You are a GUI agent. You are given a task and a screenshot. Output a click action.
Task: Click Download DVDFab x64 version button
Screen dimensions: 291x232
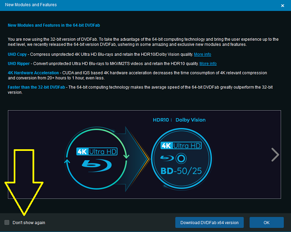tap(210, 222)
